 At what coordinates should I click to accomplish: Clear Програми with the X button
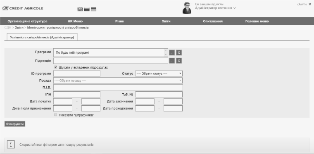(179, 53)
